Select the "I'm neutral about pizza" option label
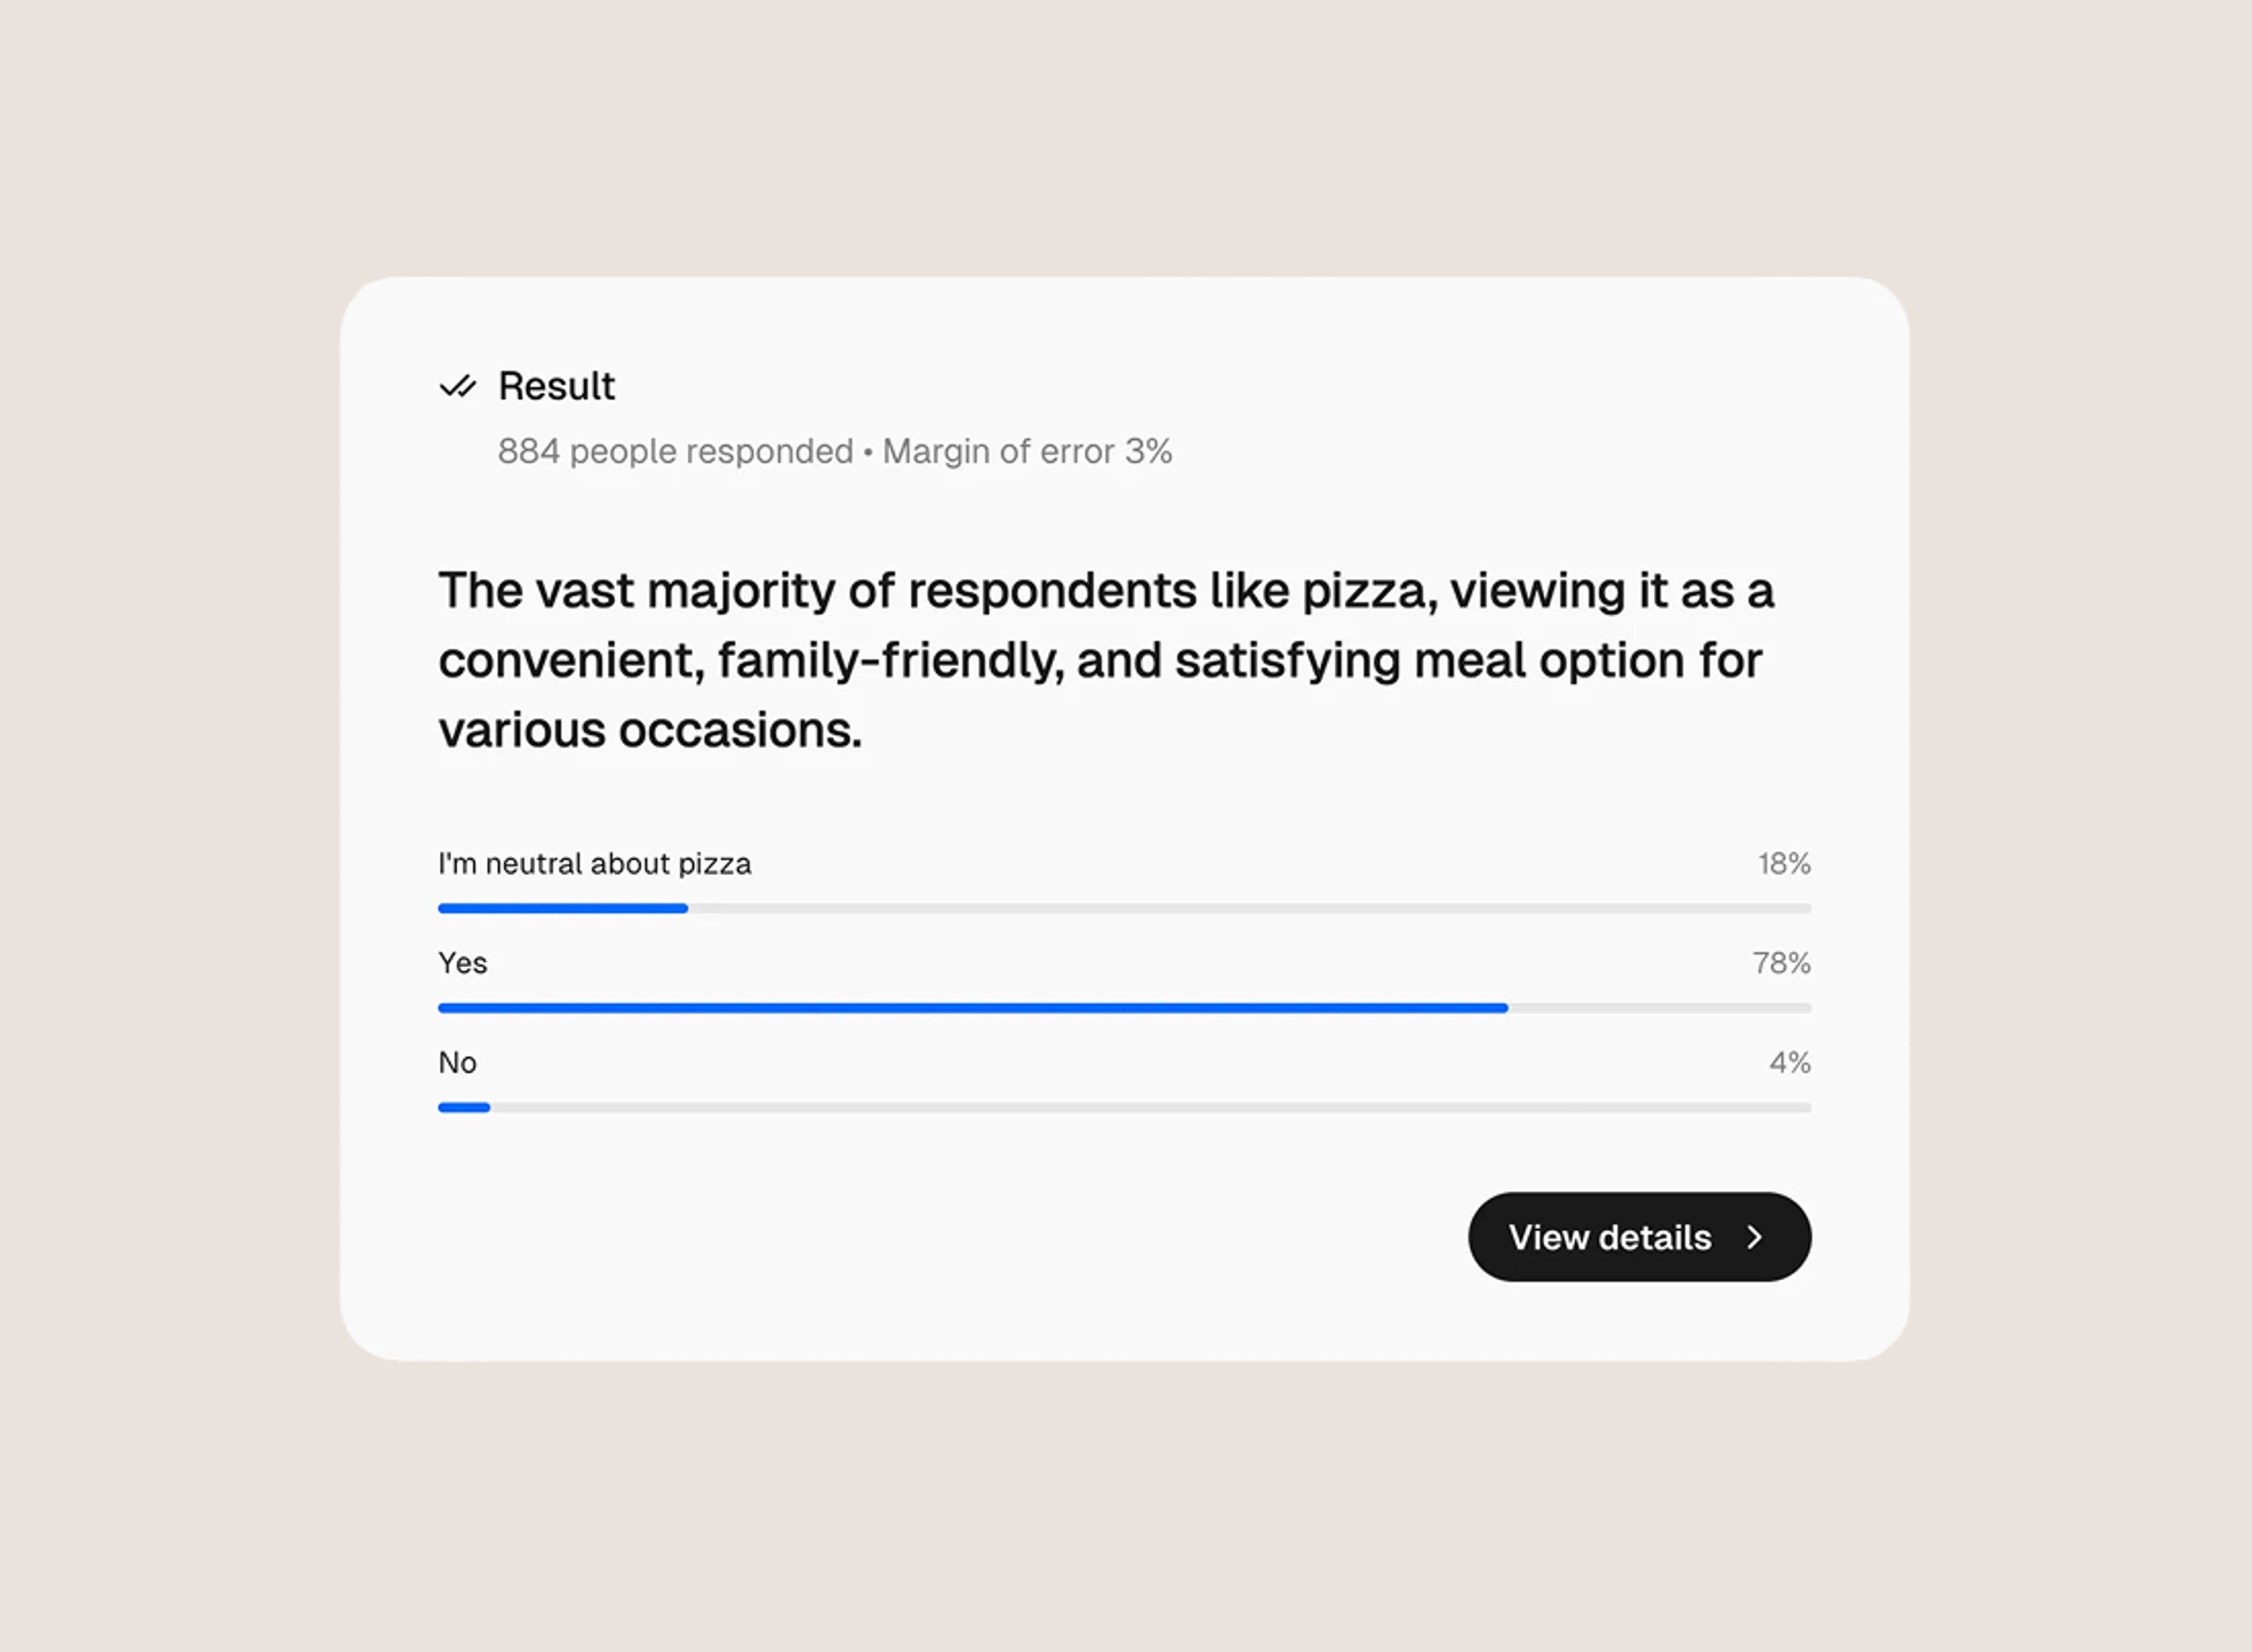Image resolution: width=2252 pixels, height=1652 pixels. (x=594, y=864)
